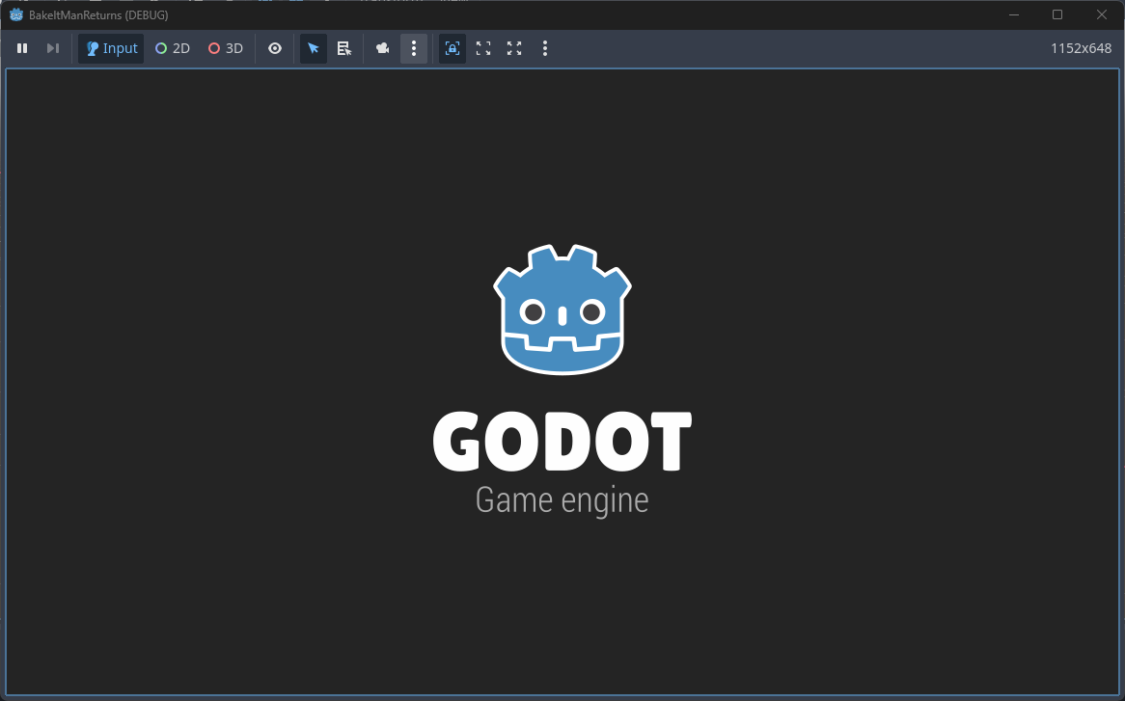Switch selection to 3D nodes

pos(225,48)
